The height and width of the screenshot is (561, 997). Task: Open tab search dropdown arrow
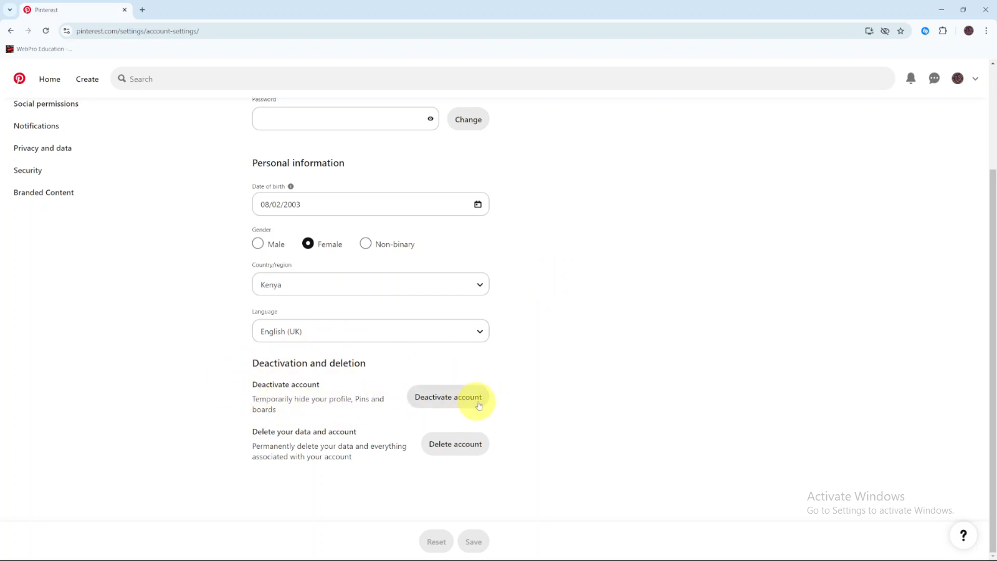click(x=9, y=10)
